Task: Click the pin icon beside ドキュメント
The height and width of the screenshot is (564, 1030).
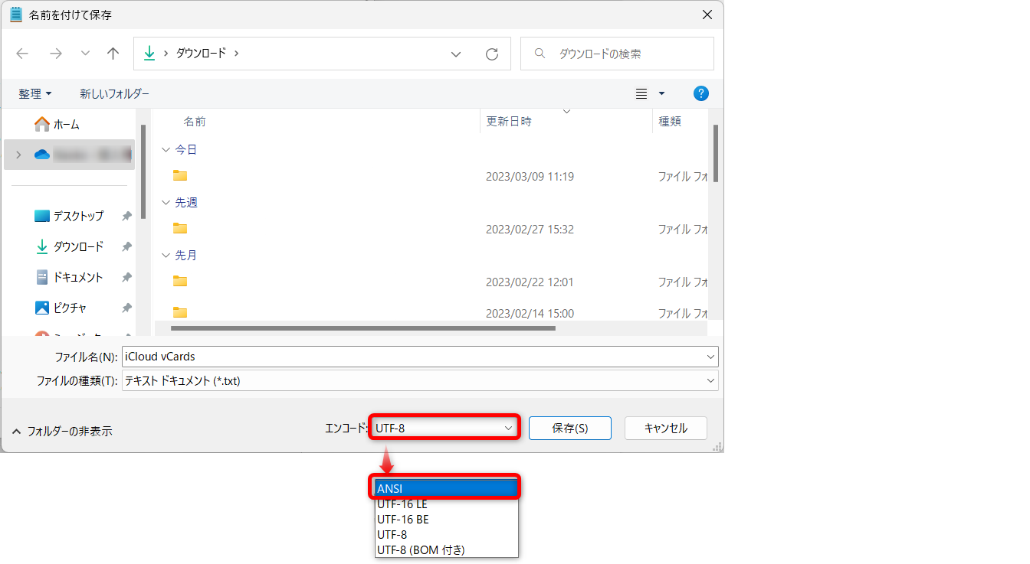Action: (126, 278)
